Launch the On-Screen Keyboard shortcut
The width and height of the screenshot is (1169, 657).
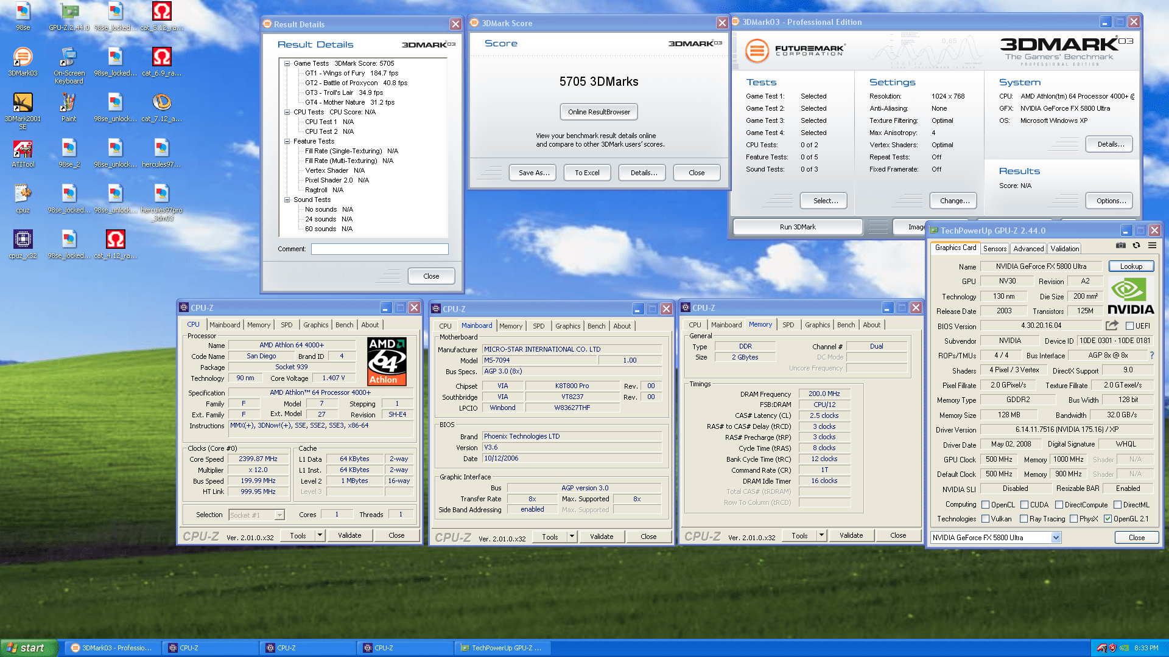point(69,66)
